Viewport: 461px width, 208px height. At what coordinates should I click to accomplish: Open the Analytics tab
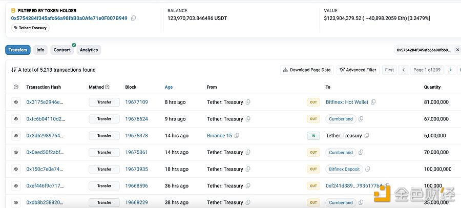click(x=89, y=50)
